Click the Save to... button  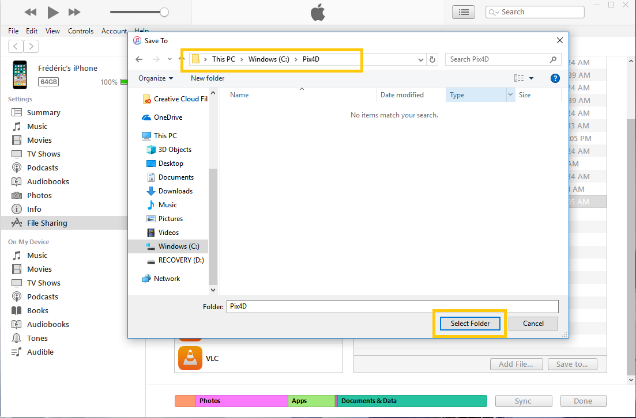click(x=572, y=364)
